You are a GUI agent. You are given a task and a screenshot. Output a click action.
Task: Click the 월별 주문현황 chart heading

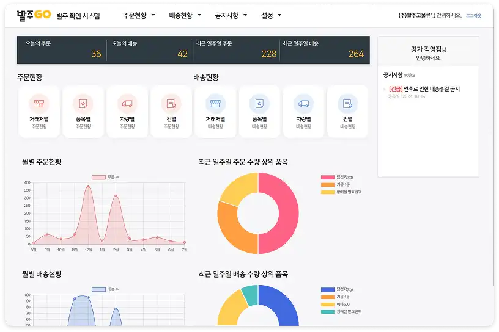(42, 162)
